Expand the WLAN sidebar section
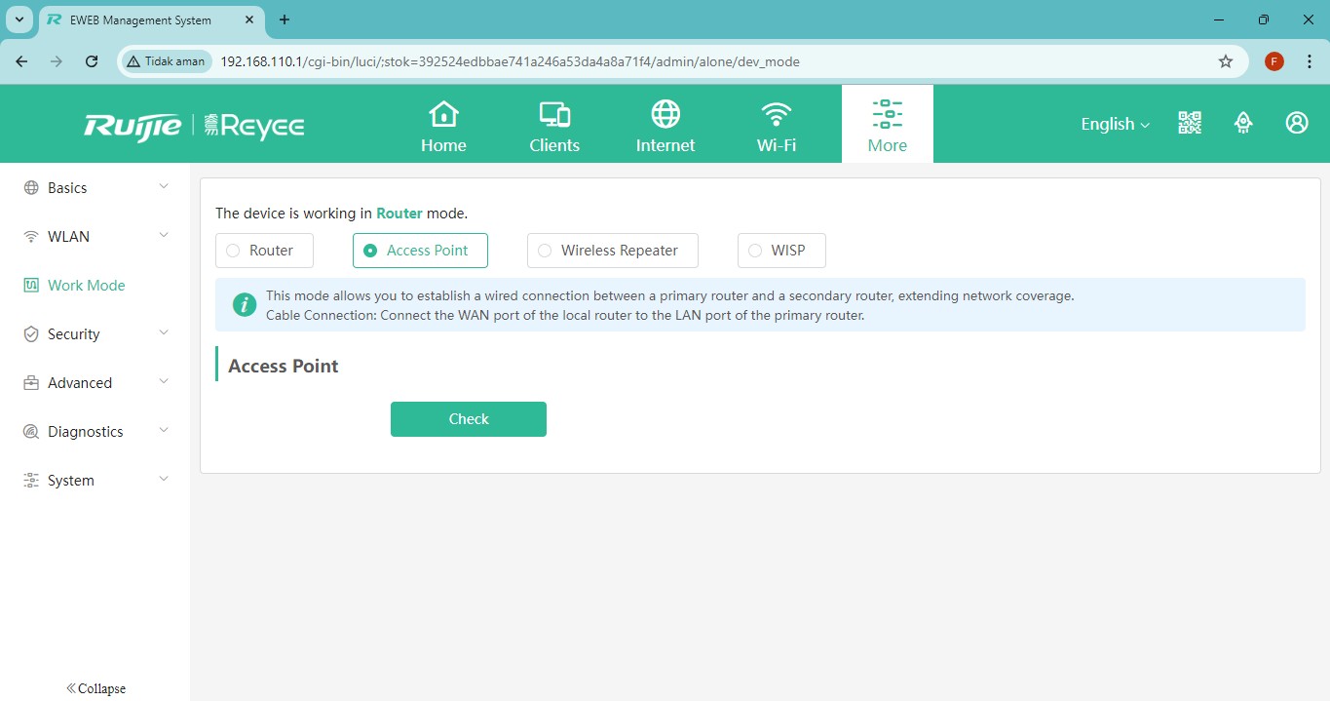The image size is (1330, 701). coord(95,237)
